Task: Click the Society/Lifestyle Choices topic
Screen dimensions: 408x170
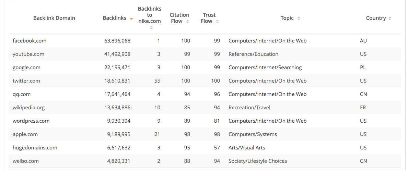Action: click(x=258, y=161)
